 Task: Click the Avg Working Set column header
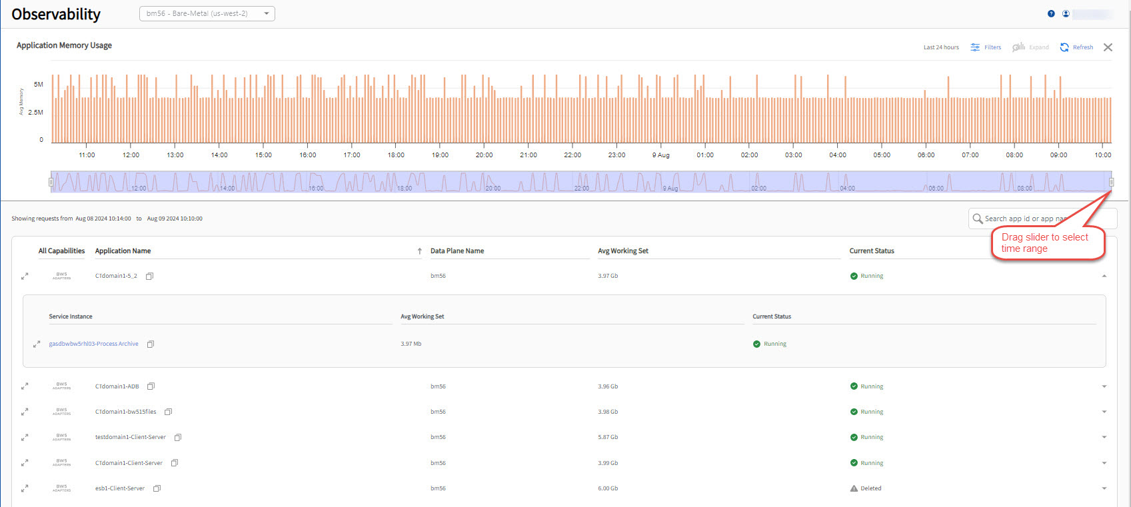point(622,251)
